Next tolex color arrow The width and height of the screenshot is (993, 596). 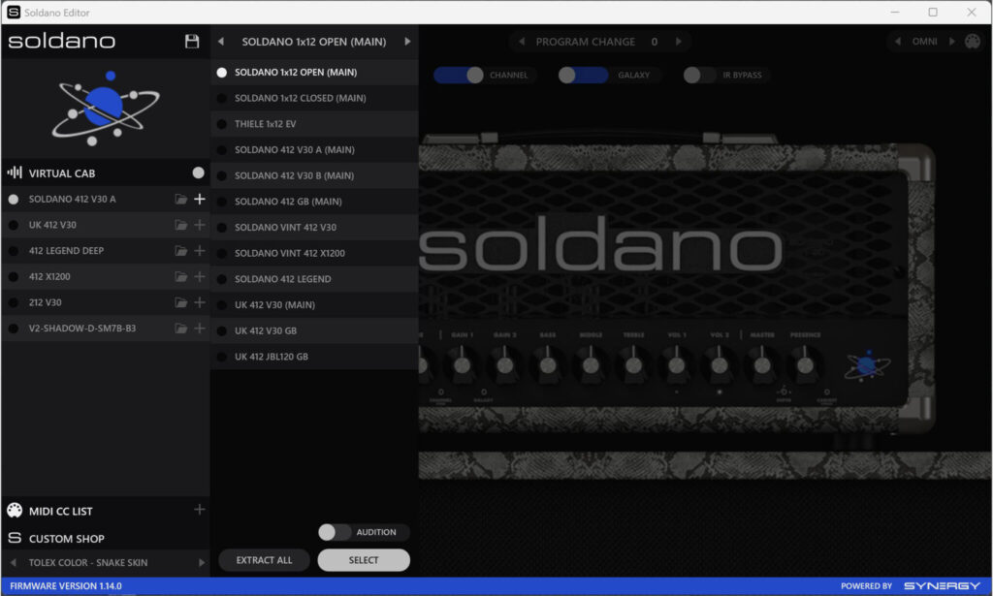click(202, 562)
